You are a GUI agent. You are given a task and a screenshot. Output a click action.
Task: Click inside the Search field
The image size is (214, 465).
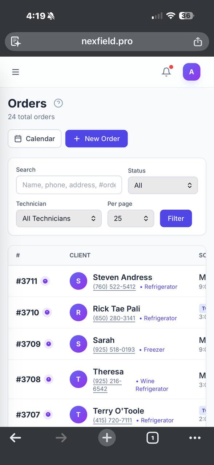tap(69, 185)
